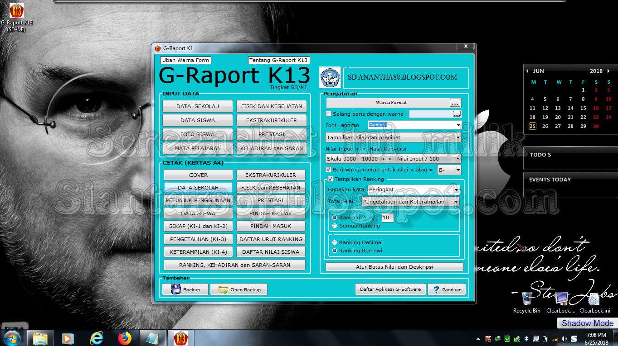Click the floppy disk Backup button
The height and width of the screenshot is (346, 618).
(185, 289)
